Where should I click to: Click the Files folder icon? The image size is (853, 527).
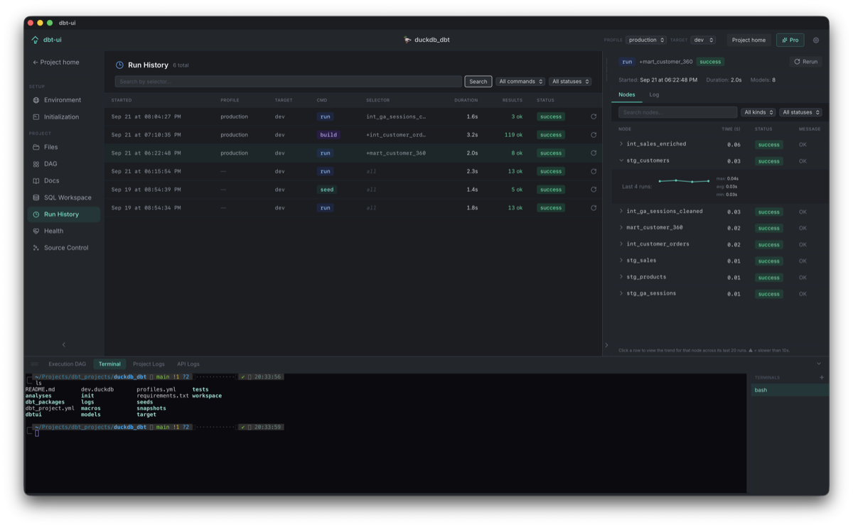[36, 147]
